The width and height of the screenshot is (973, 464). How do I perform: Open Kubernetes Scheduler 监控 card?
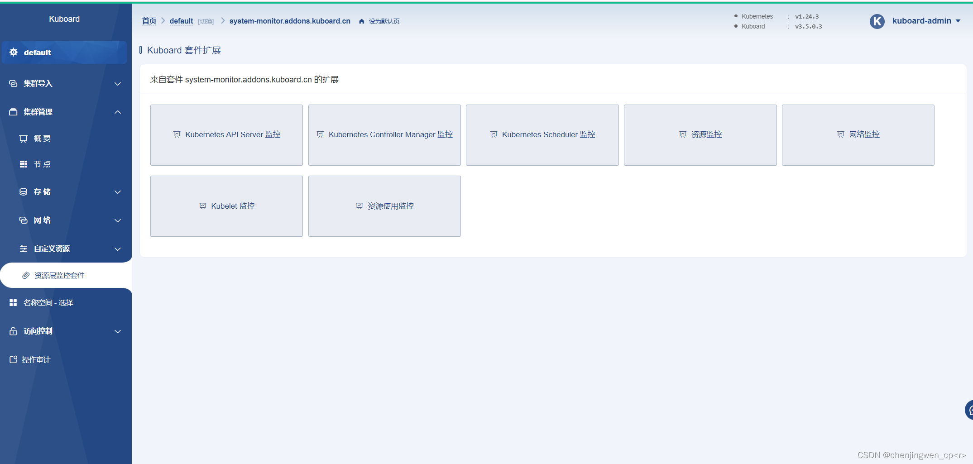pos(542,135)
